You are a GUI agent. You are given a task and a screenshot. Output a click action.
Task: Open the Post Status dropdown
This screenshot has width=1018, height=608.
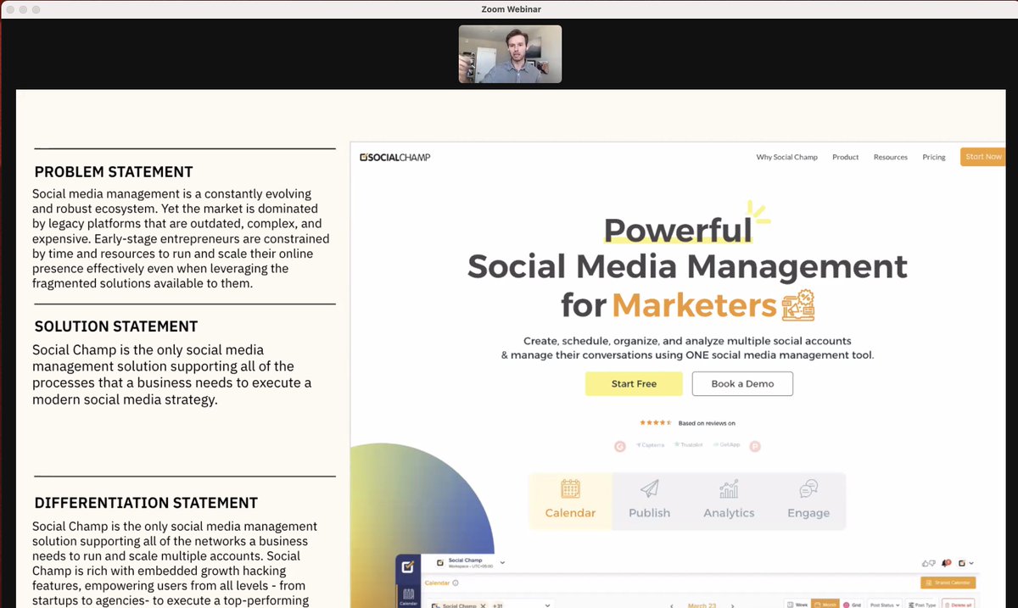point(884,605)
